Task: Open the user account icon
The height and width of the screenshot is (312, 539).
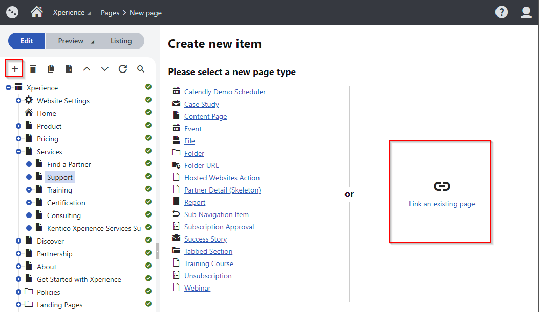Action: tap(526, 12)
